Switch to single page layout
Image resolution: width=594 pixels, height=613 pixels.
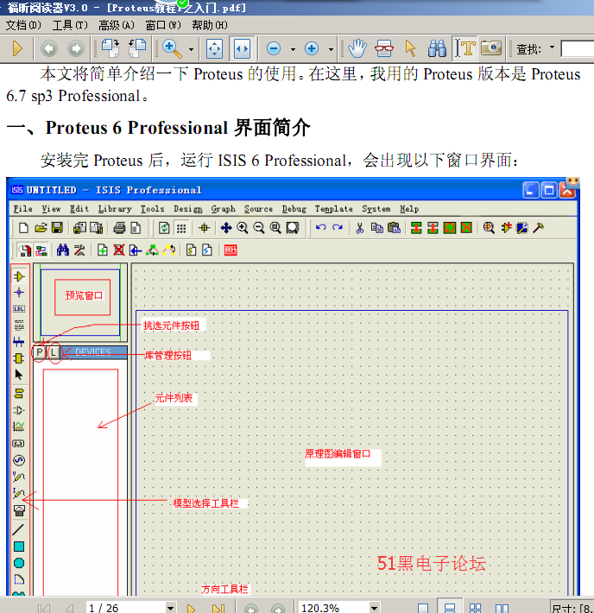423,609
